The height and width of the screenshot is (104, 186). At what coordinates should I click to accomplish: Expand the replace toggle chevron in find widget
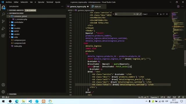click(113, 14)
